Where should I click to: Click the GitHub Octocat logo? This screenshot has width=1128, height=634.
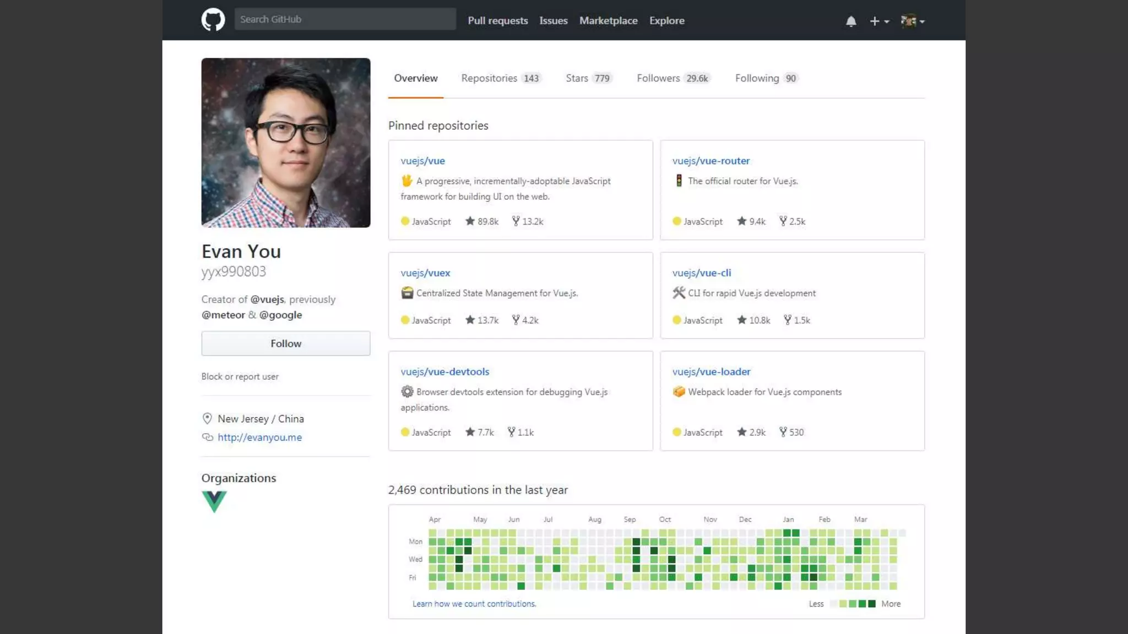click(213, 20)
